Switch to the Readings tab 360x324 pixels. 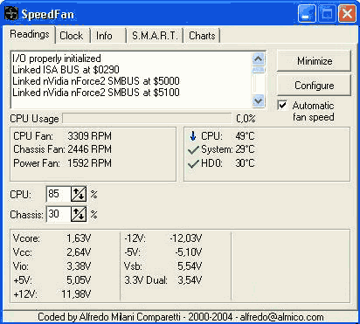[30, 34]
